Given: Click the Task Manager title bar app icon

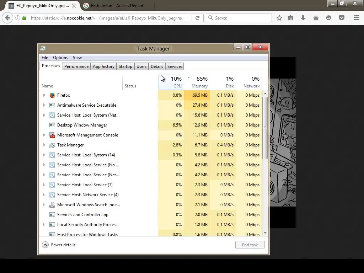Looking at the screenshot, I should tap(43, 48).
